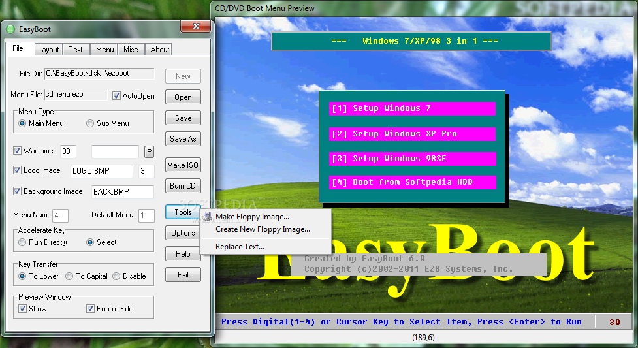Close the EasyBoot window
638x348 pixels.
click(196, 26)
